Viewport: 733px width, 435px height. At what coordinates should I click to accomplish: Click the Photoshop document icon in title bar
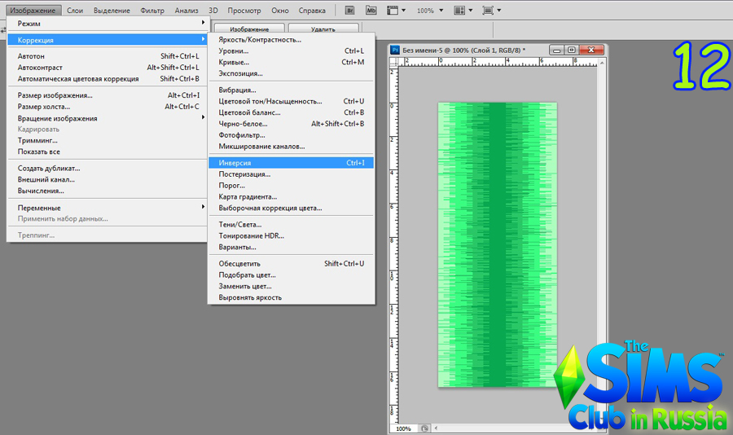(395, 50)
